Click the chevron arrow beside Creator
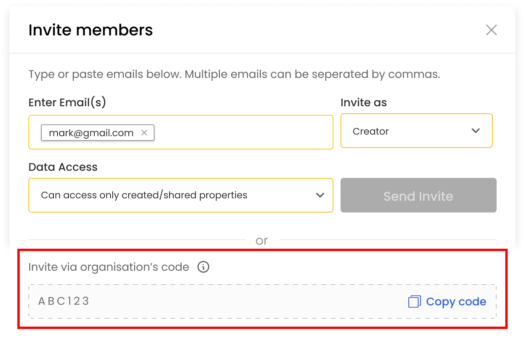Viewport: 525px width, 340px height. coord(476,131)
